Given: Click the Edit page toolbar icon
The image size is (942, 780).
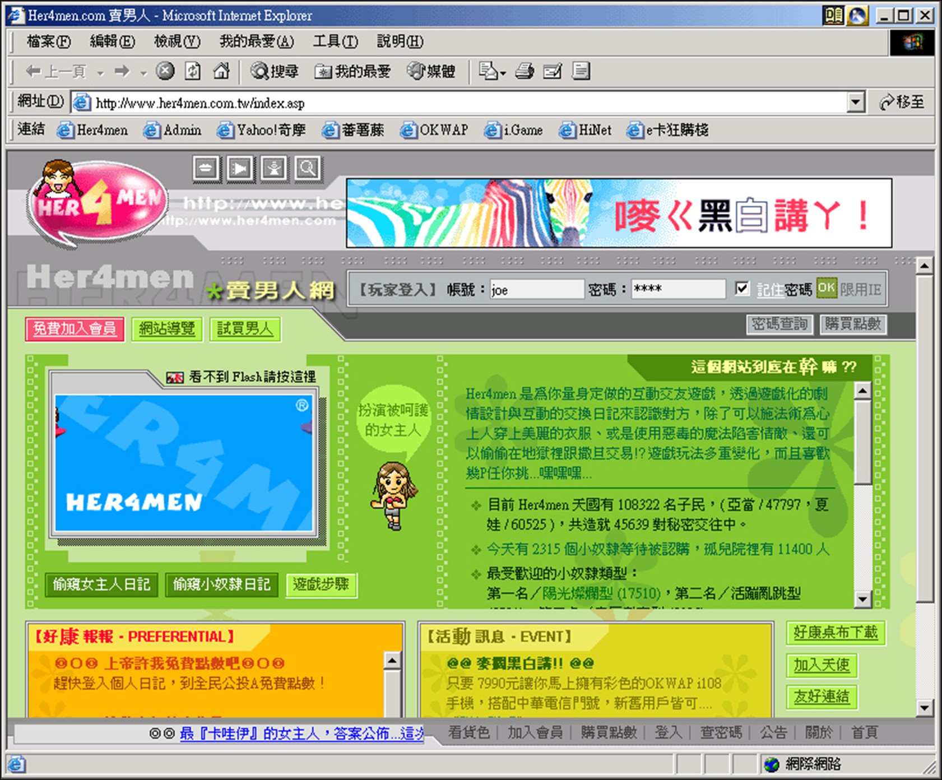Looking at the screenshot, I should [x=553, y=71].
